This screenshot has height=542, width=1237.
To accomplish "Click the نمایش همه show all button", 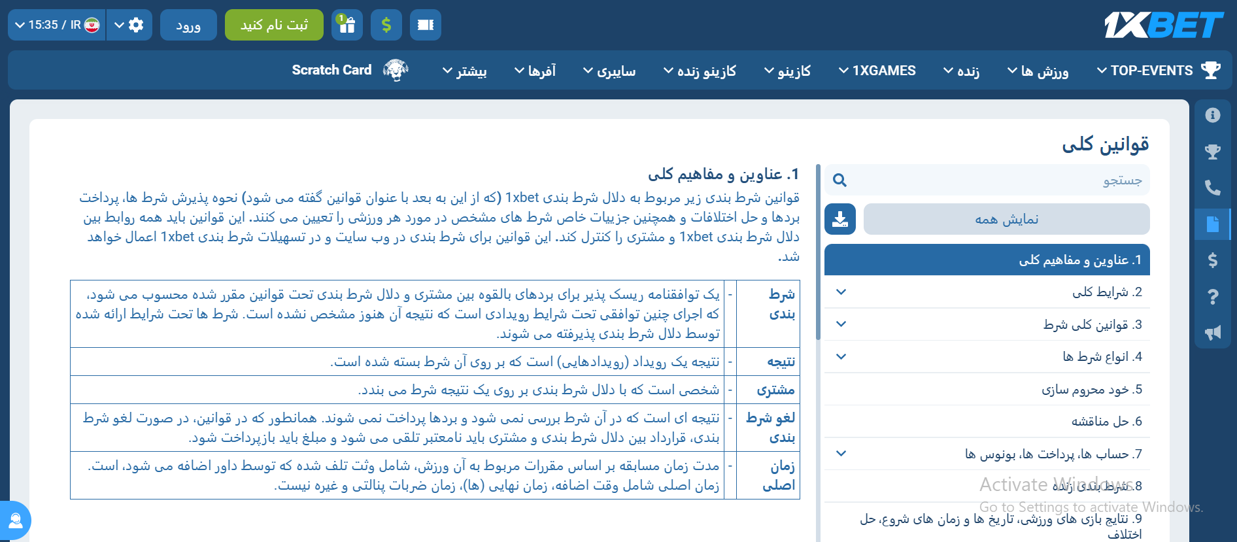I will (x=1007, y=219).
